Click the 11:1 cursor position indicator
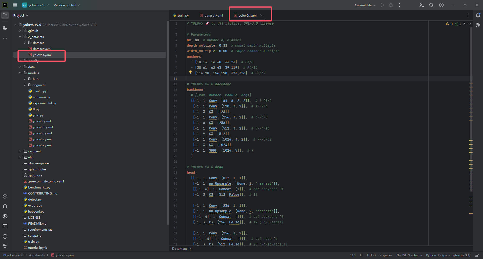483x259 pixels. [x=353, y=255]
